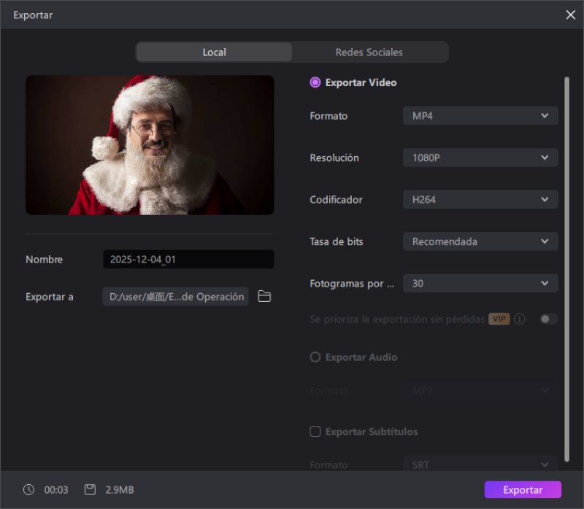The height and width of the screenshot is (509, 584).
Task: Click the Exportar button
Action: (x=523, y=489)
